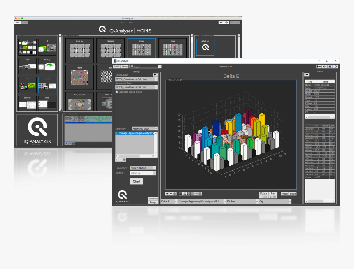Screen dimensions: 354x269
Task: Select the Shading module thumbnail in HOME window
Action: coord(47,66)
